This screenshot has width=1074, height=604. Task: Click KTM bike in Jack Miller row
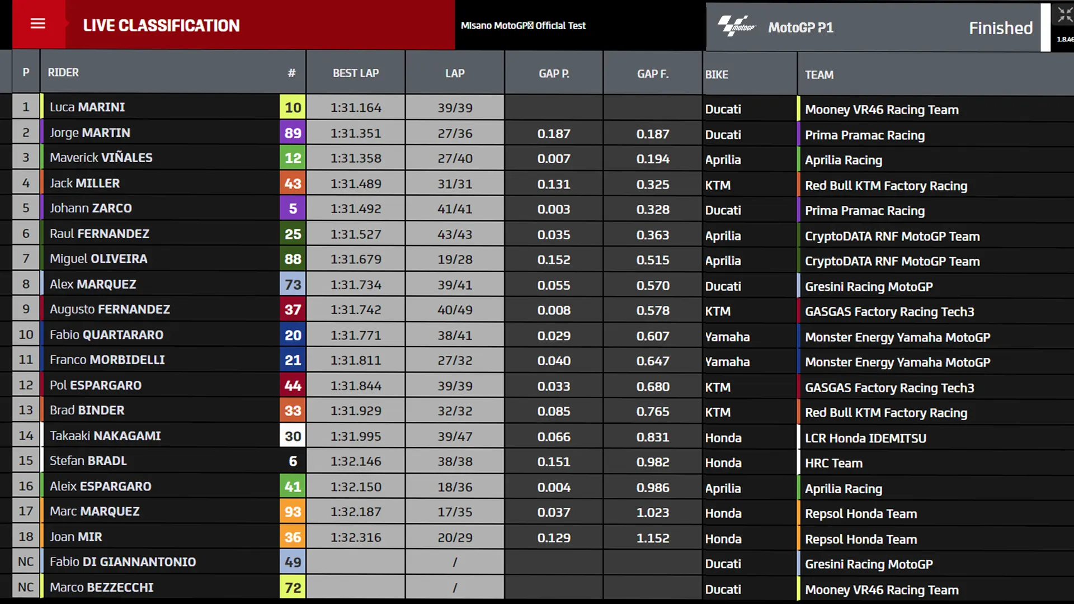pyautogui.click(x=718, y=185)
